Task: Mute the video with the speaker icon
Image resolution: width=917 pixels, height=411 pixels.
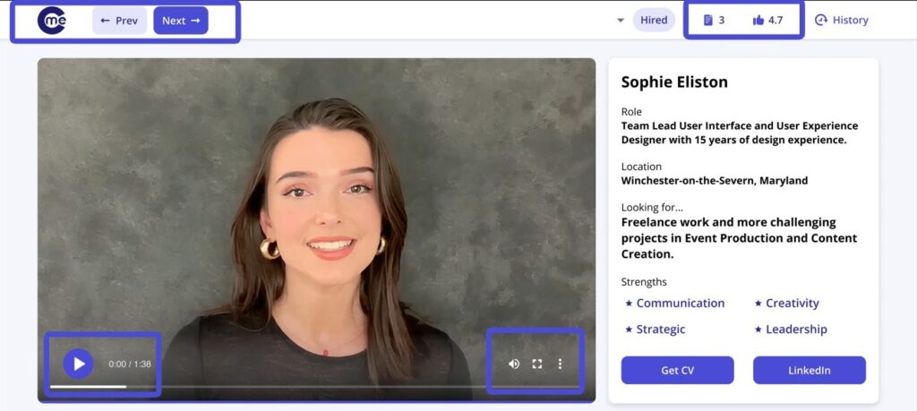Action: coord(514,364)
